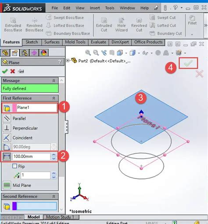Switch to the Motion Study 1 tab
The image size is (208, 224).
pyautogui.click(x=60, y=217)
